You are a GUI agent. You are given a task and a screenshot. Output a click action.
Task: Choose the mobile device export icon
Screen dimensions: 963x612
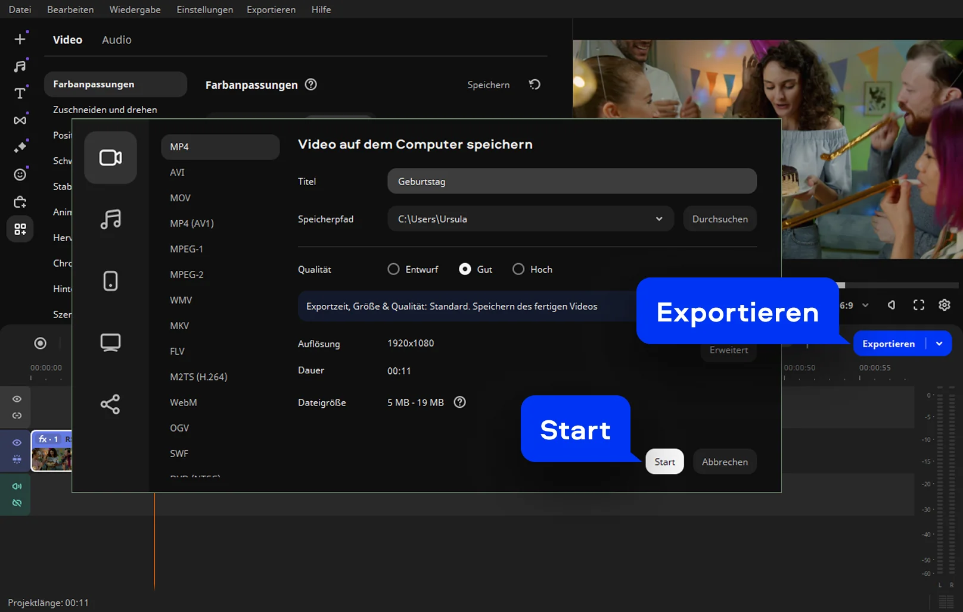pos(110,281)
